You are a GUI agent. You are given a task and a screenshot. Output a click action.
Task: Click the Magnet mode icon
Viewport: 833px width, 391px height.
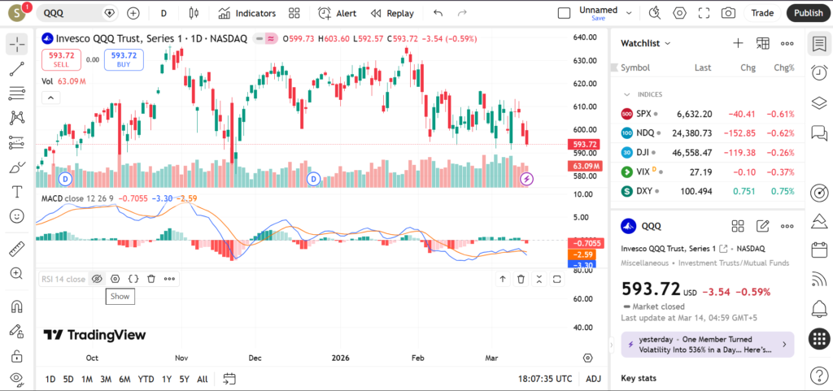[16, 307]
